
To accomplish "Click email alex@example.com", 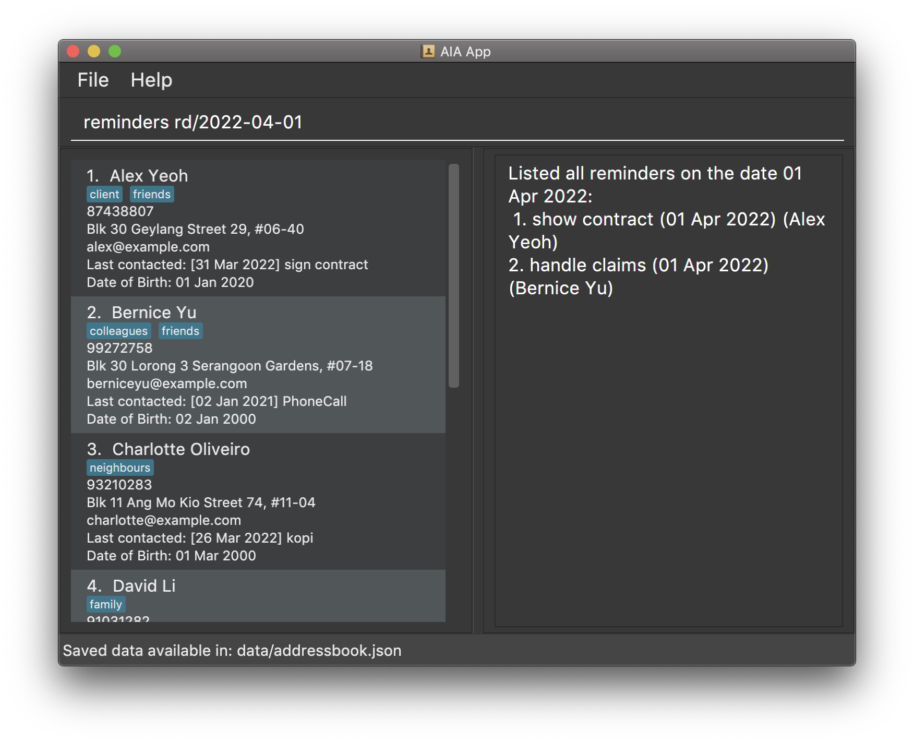I will point(148,247).
